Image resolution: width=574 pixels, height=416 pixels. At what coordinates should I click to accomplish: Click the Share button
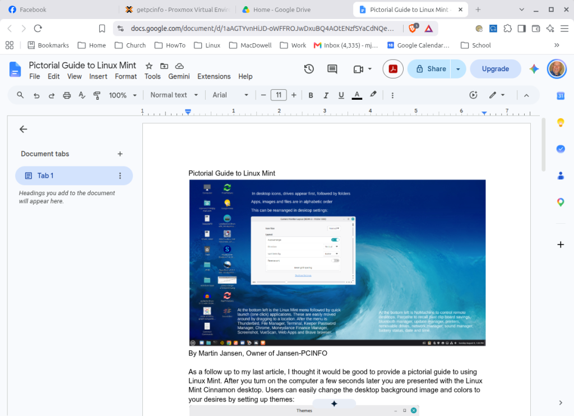pos(429,69)
